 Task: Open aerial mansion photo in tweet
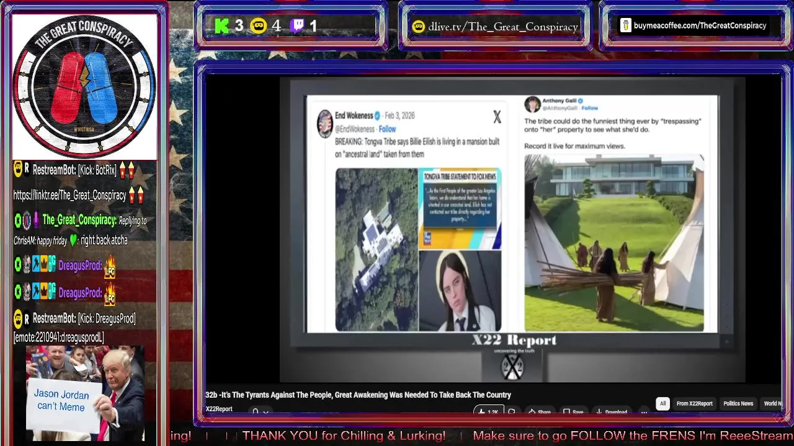click(x=377, y=250)
